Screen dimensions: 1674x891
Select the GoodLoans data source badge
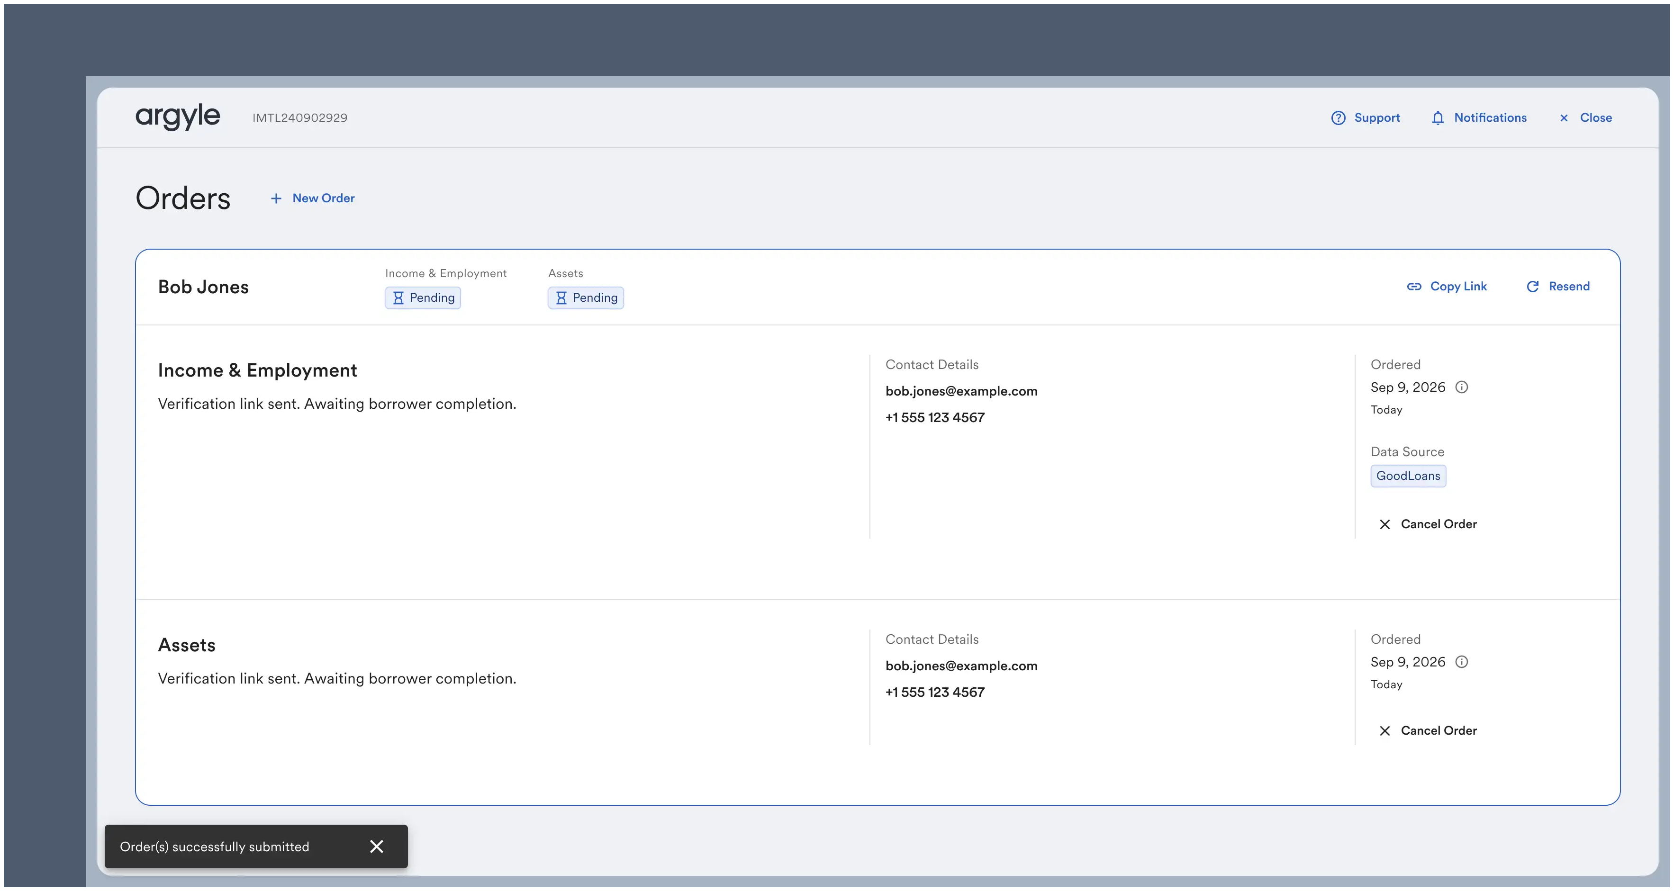1408,476
